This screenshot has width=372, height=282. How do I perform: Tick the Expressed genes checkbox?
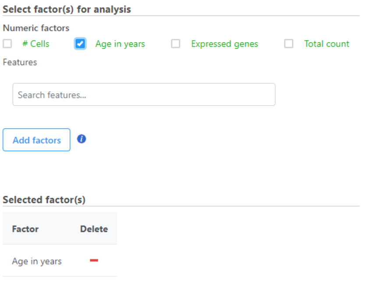pos(176,44)
